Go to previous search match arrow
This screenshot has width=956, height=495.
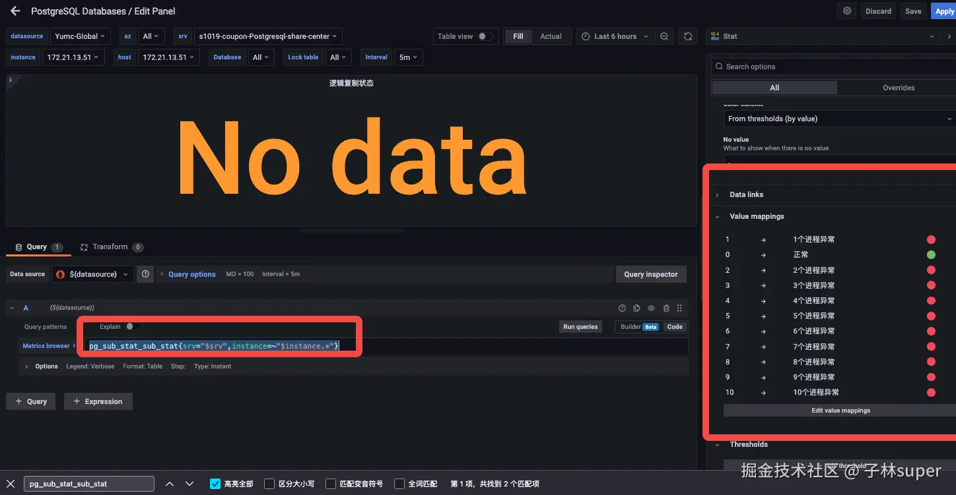(170, 484)
